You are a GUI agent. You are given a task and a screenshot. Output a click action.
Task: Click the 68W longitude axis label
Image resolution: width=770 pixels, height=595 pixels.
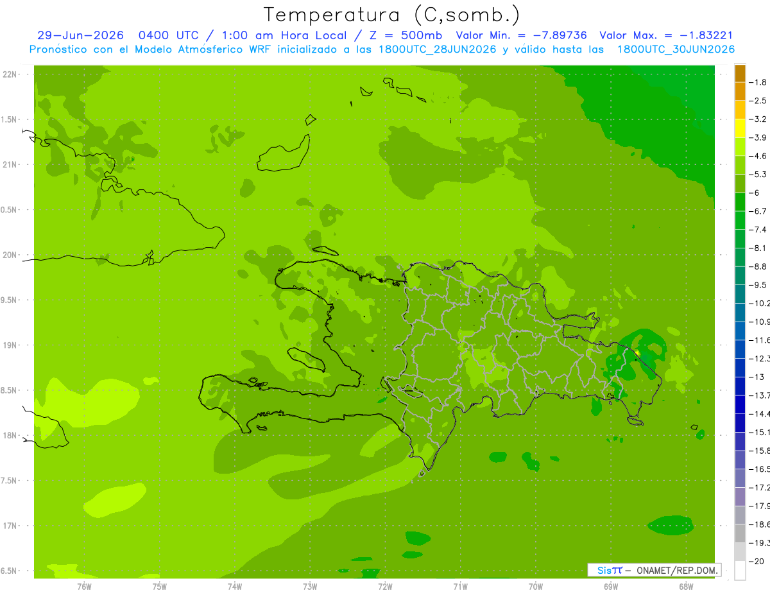tap(686, 586)
